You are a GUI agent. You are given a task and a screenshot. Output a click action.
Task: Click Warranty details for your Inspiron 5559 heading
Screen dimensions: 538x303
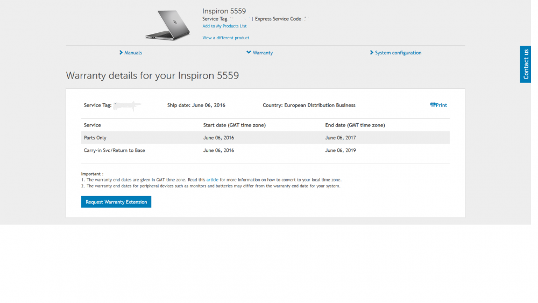point(152,75)
